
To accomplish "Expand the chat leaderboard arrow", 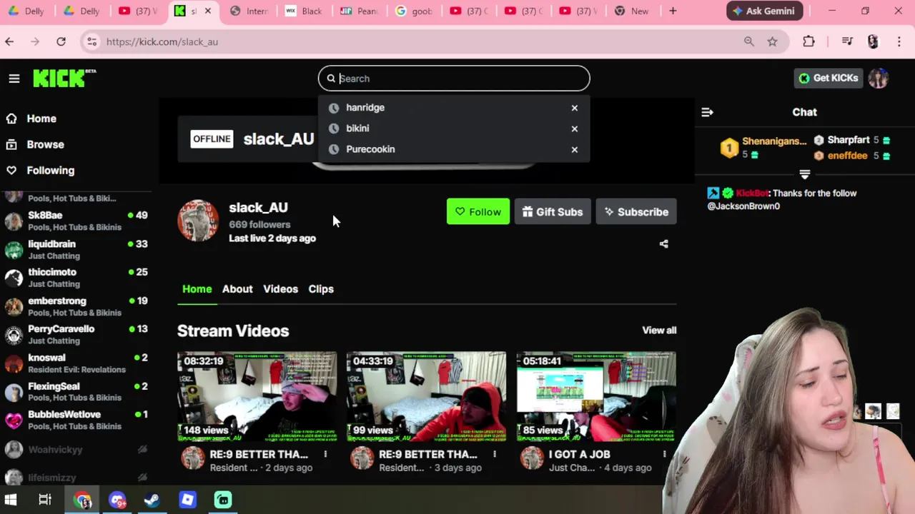I will [x=805, y=174].
